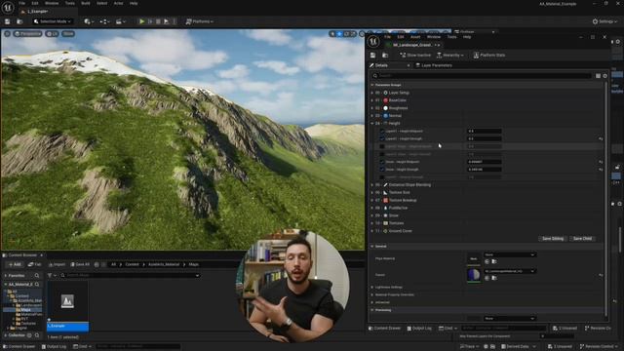
Task: Toggle the last greyed-out Height checkbox
Action: pos(381,177)
